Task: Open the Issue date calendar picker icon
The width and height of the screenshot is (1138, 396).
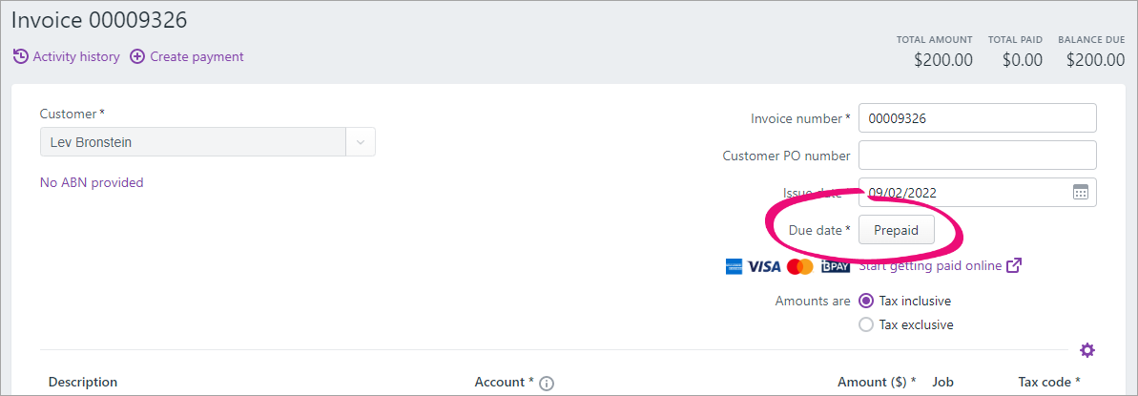Action: [x=1080, y=192]
